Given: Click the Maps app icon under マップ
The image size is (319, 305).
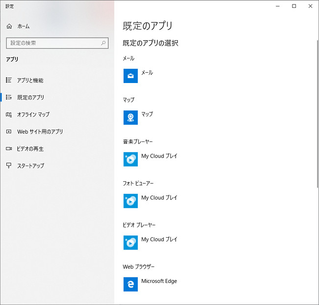Looking at the screenshot, I should coord(131,117).
